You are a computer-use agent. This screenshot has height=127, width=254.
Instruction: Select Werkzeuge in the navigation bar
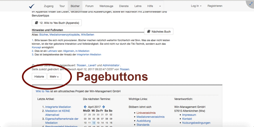[106, 6]
